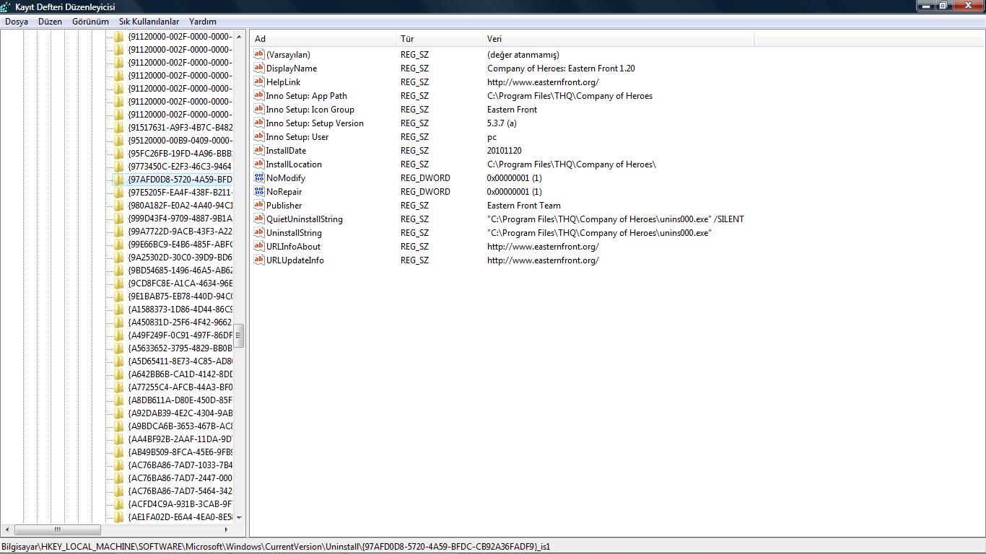Sort values by the Veri column header
This screenshot has height=554, width=986.
point(619,39)
